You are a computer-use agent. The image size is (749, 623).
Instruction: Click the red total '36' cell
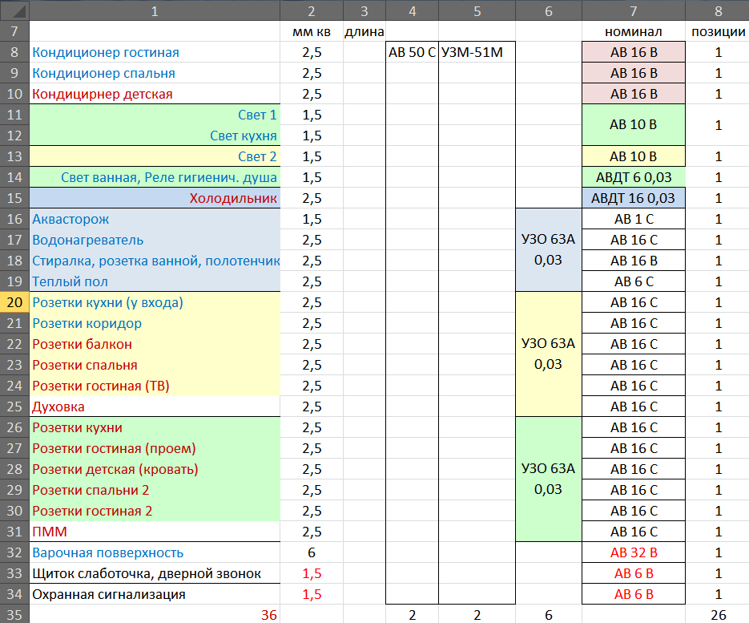[x=155, y=614]
